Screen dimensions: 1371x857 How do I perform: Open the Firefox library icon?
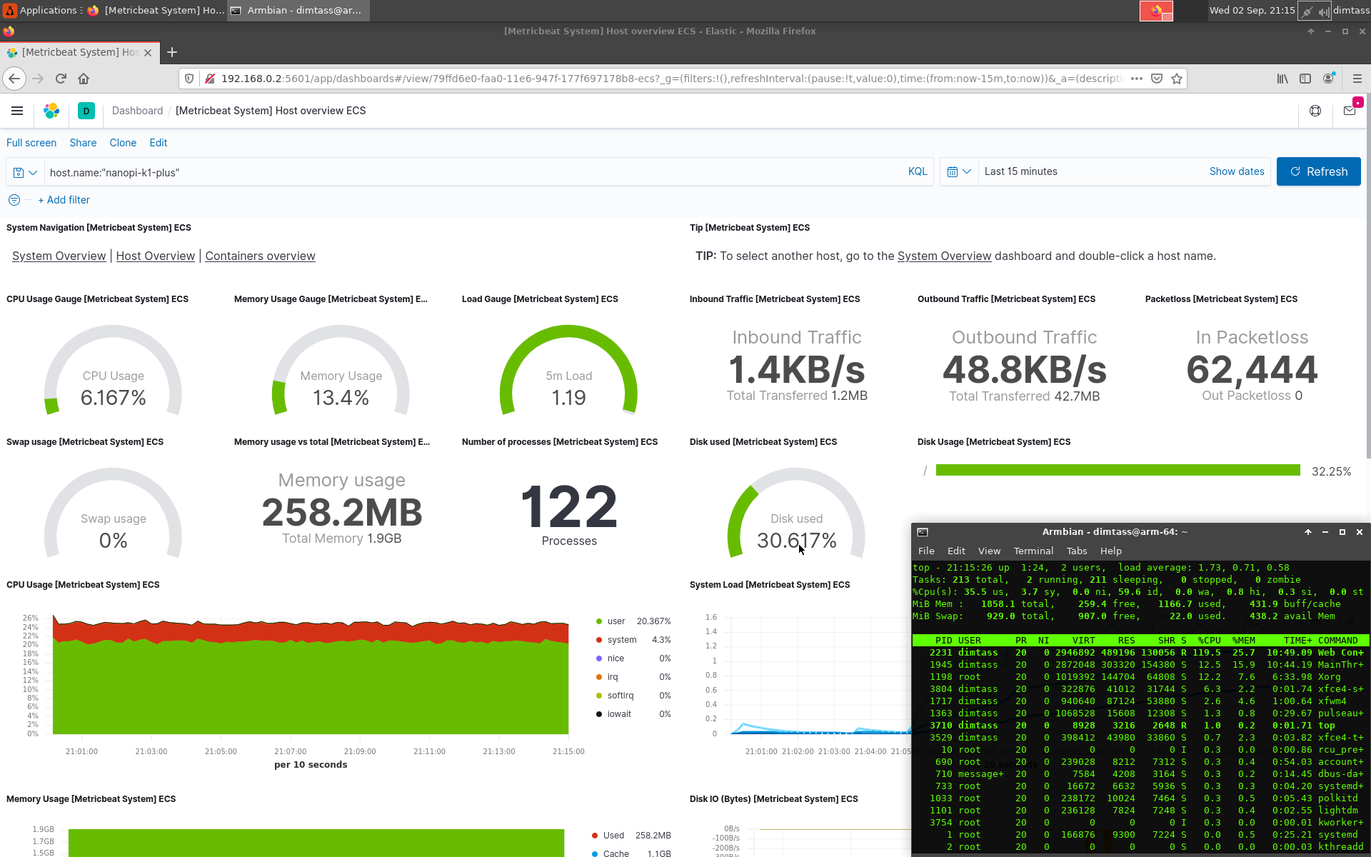1282,79
